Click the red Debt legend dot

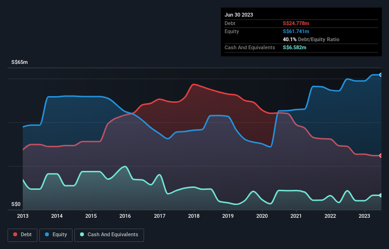point(15,234)
